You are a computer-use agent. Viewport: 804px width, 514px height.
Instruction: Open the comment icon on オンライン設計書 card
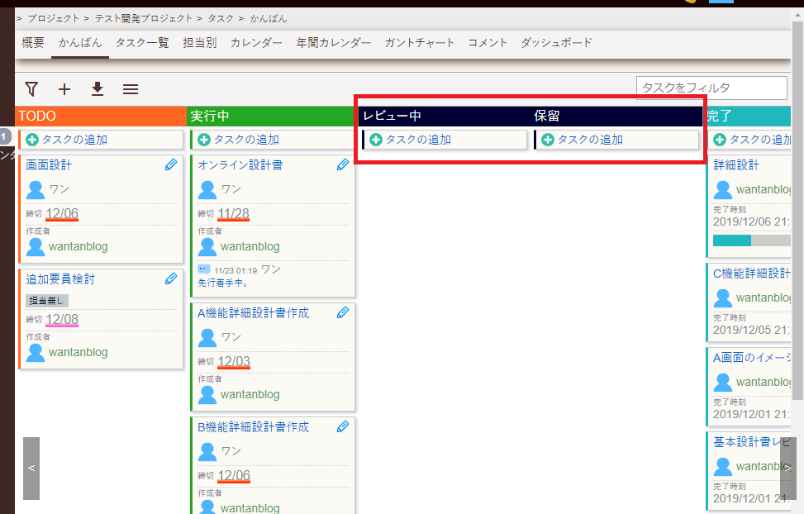(202, 267)
